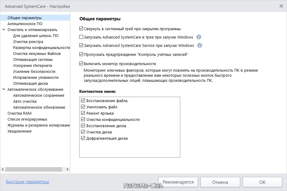Uncheck 'Восстановление файла' context menu item
This screenshot has height=191, width=287.
[x=83, y=100]
